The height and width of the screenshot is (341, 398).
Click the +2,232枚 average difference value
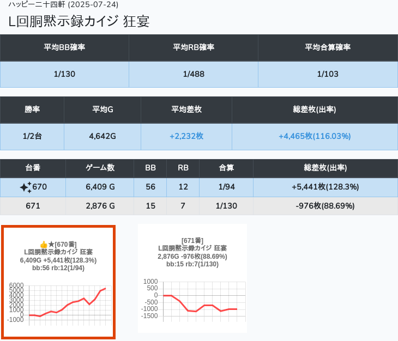coord(186,136)
